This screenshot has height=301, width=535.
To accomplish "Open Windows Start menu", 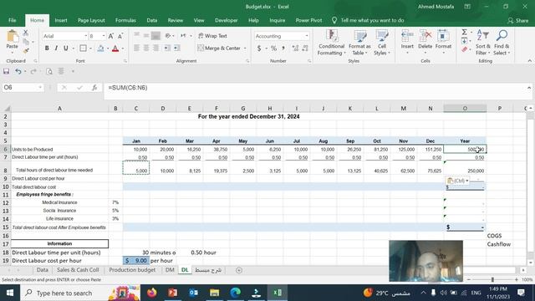I will tap(9, 293).
